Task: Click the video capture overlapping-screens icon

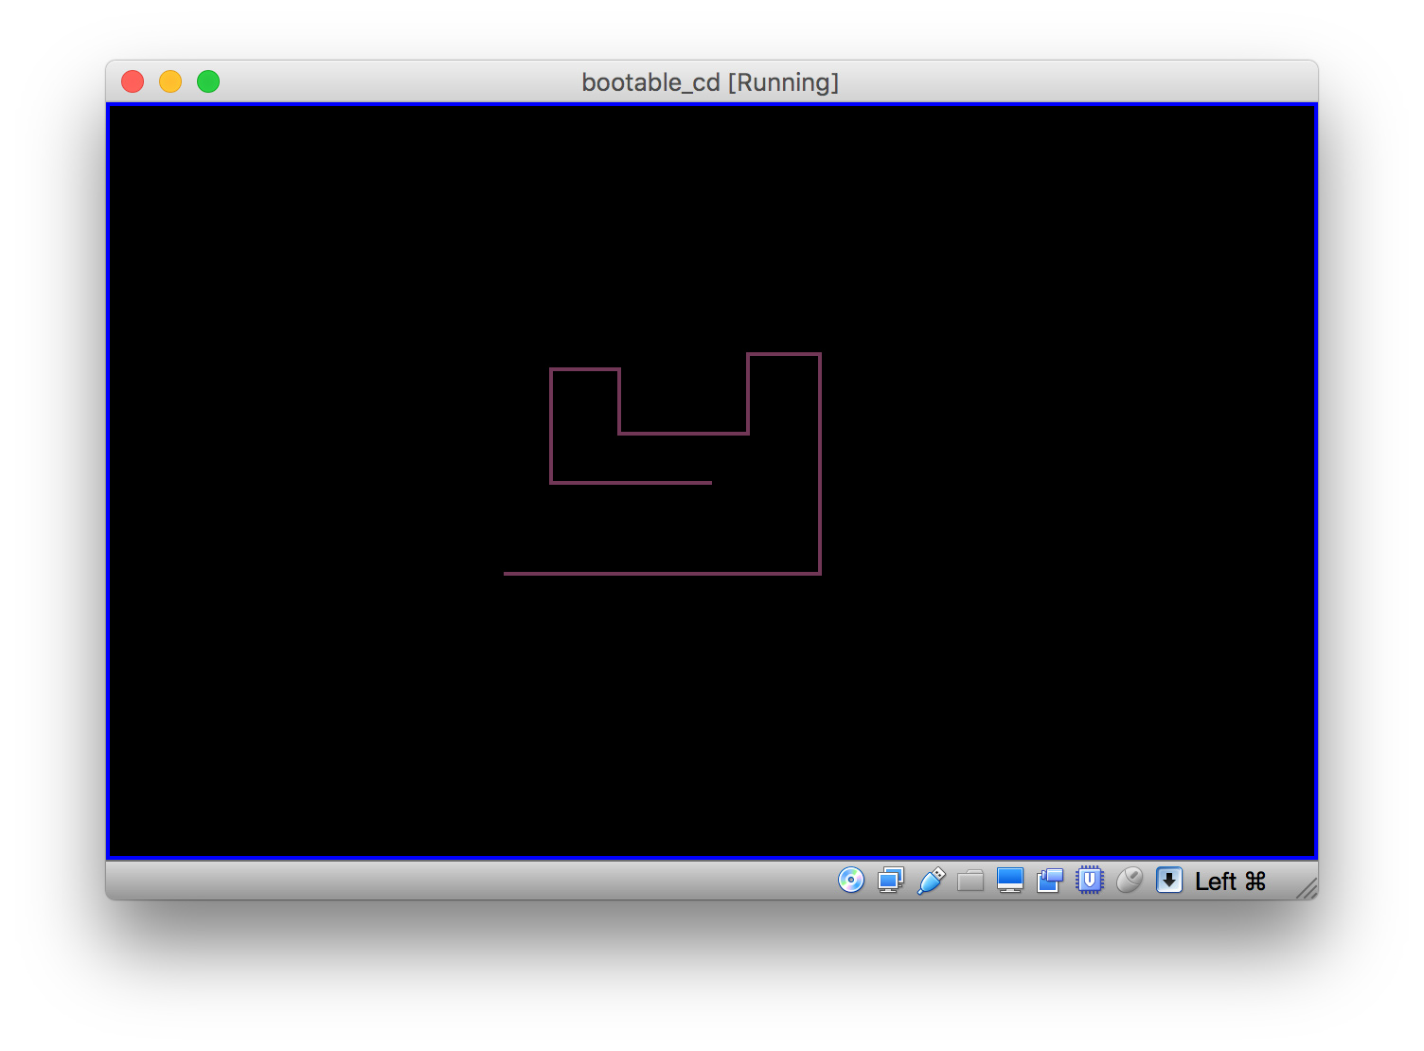Action: pos(1050,881)
